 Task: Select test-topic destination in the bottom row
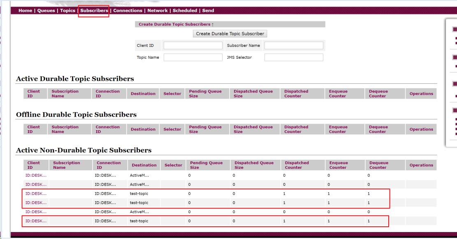coord(139,221)
